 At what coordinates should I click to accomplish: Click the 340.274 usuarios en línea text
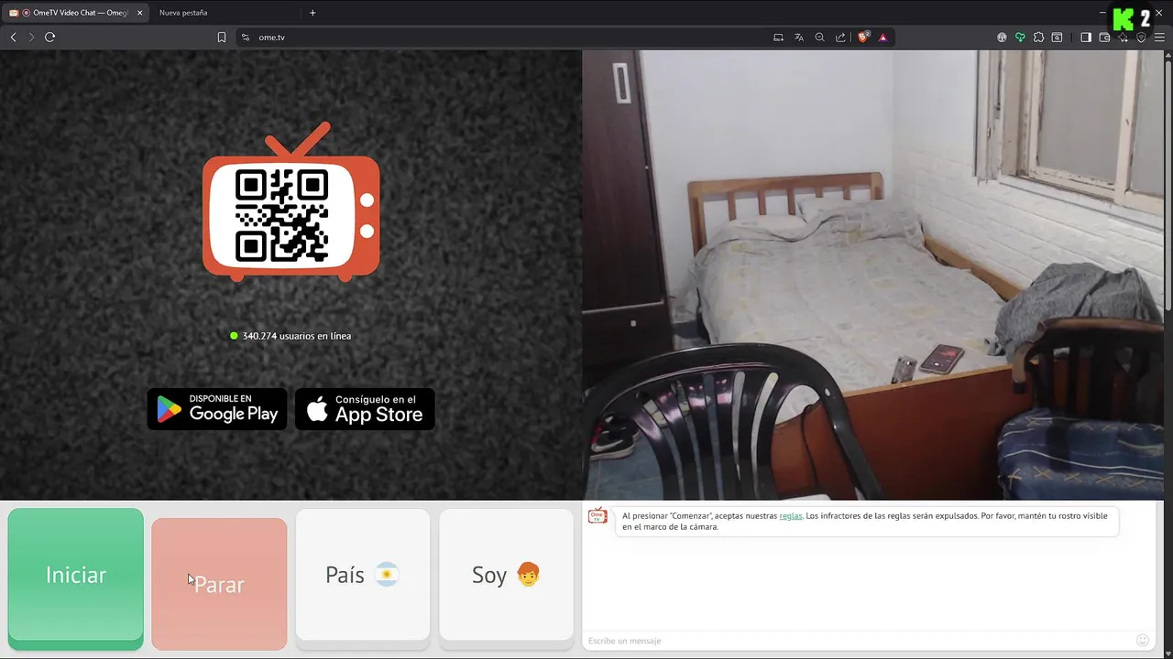(296, 336)
